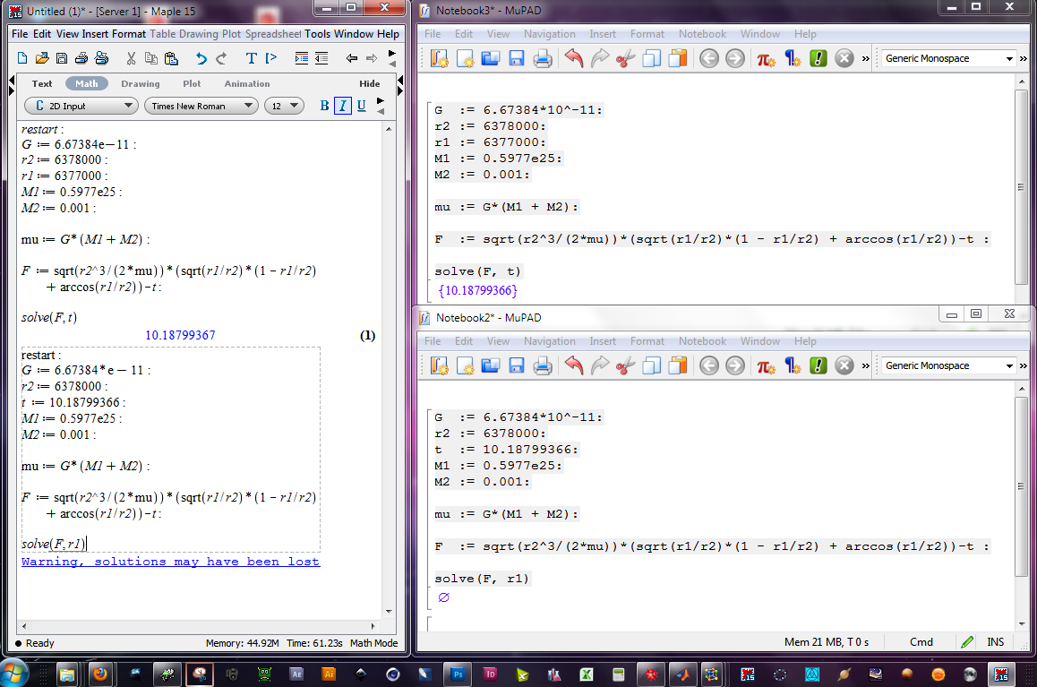Insert text mode with the T icon
Screen dimensions: 1037x687
tap(251, 58)
